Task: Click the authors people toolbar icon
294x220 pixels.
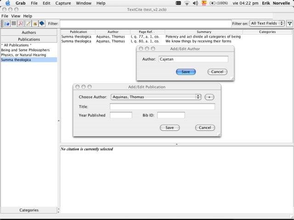Action: click(x=35, y=23)
